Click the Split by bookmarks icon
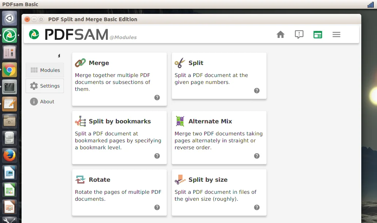The width and height of the screenshot is (377, 223). pyautogui.click(x=80, y=121)
